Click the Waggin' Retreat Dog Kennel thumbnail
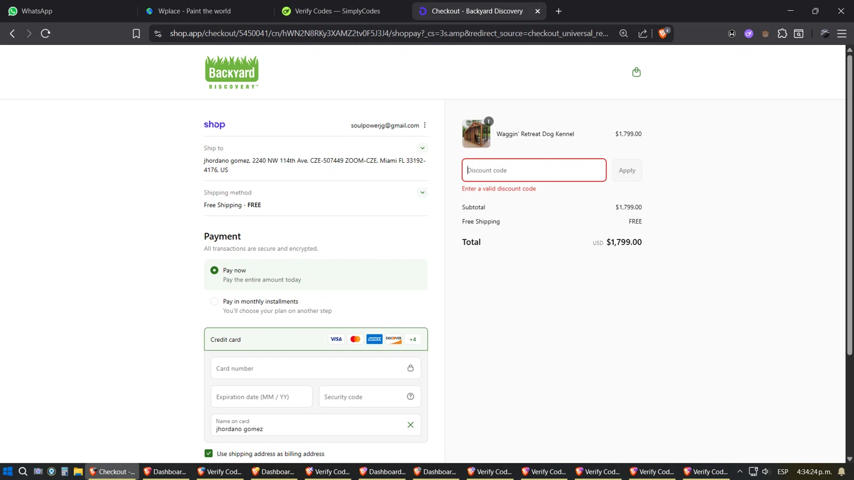The image size is (854, 480). click(x=476, y=134)
